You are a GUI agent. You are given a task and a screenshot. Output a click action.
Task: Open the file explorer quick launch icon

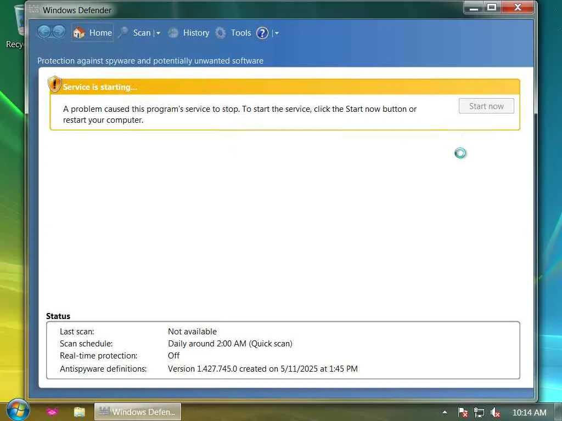tap(79, 412)
